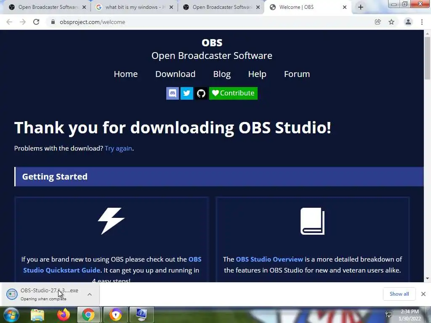
Task: Open File Explorer from the taskbar
Action: [37, 315]
